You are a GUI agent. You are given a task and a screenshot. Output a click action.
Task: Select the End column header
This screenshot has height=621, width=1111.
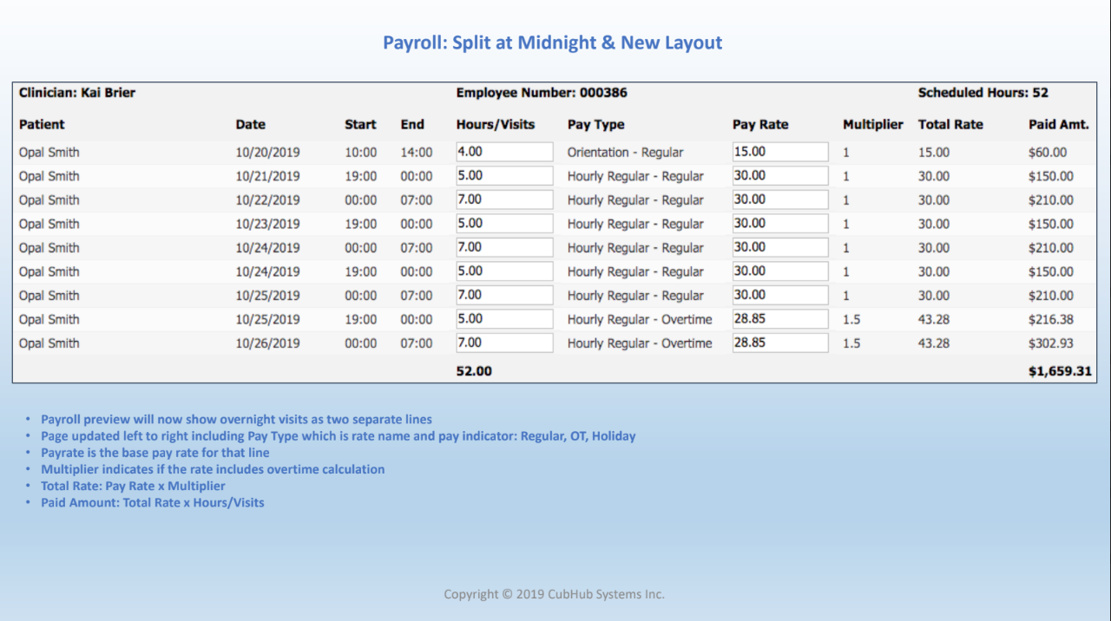click(412, 124)
